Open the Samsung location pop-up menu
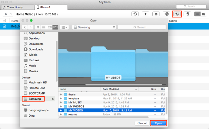The image size is (209, 129). 94,27
